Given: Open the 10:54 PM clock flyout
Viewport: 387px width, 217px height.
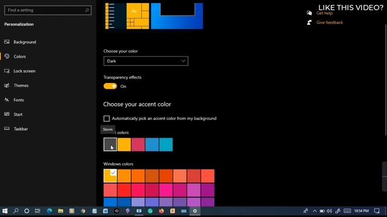Looking at the screenshot, I should (362, 211).
